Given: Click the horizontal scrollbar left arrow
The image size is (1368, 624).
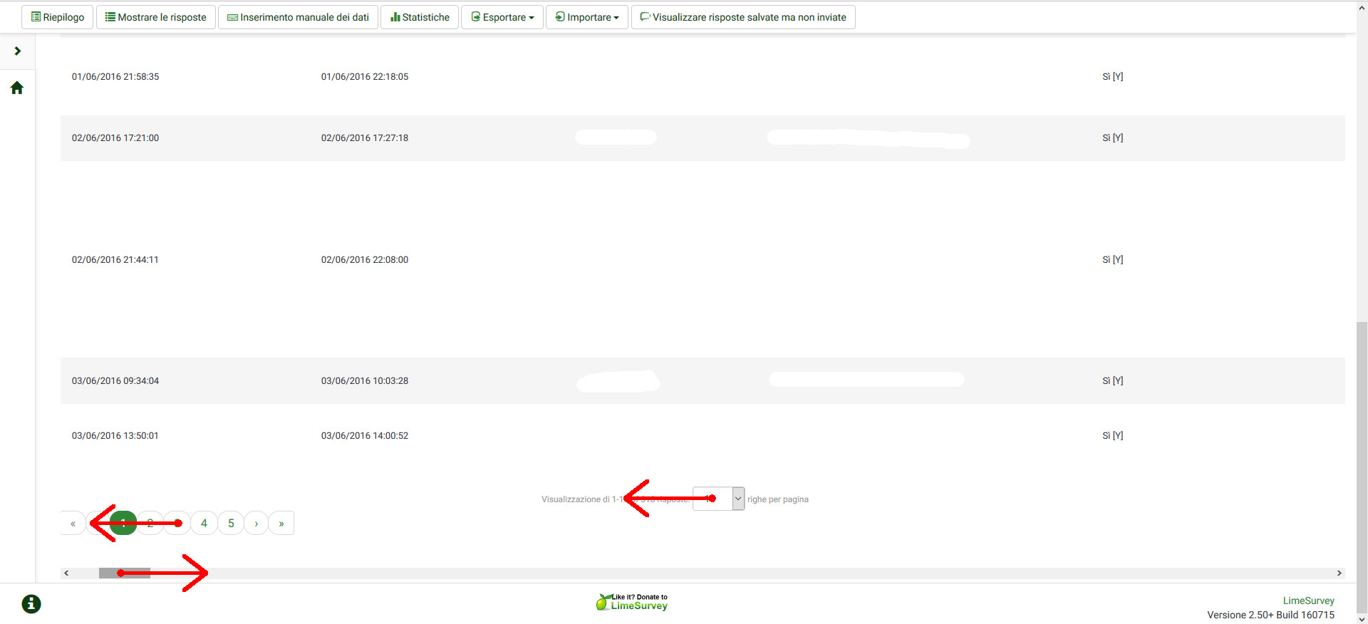Looking at the screenshot, I should [66, 573].
